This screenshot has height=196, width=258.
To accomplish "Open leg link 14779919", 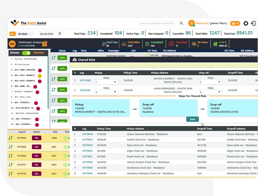I will point(88,168).
